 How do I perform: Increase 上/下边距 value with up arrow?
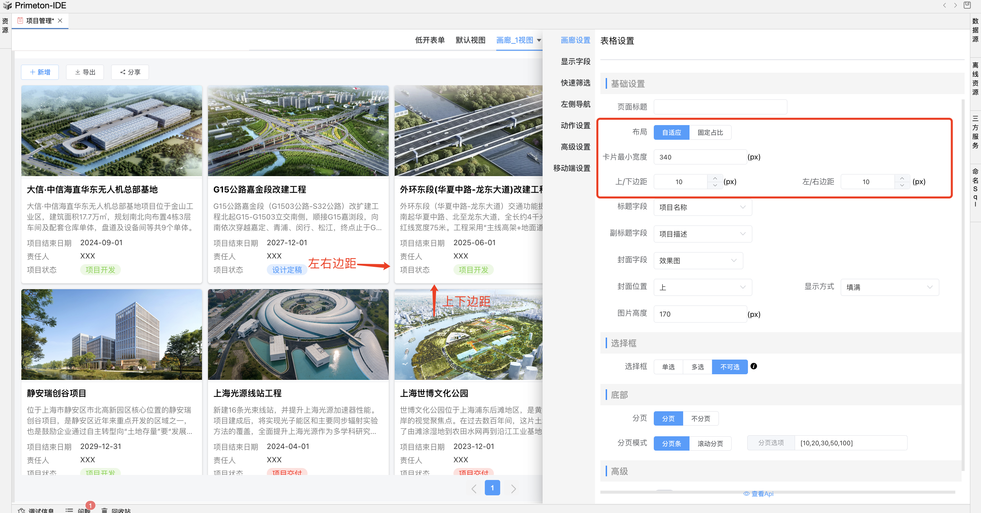(x=715, y=178)
